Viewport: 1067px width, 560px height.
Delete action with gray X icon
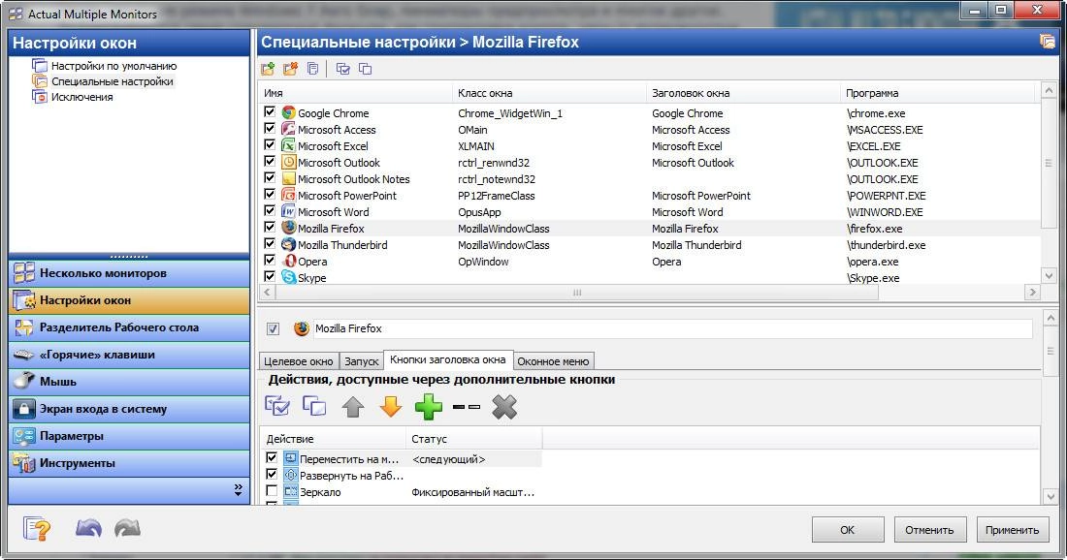pyautogui.click(x=504, y=406)
